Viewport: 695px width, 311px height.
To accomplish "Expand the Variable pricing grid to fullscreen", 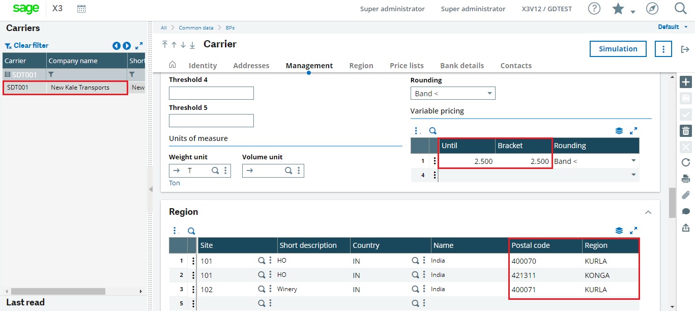I will tap(633, 130).
